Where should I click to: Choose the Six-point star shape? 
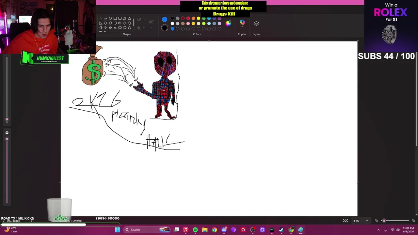point(115,28)
